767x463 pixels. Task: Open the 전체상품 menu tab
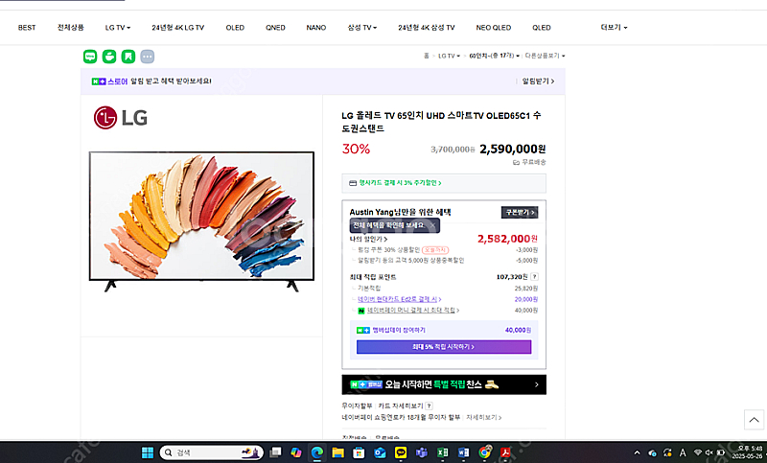click(71, 28)
